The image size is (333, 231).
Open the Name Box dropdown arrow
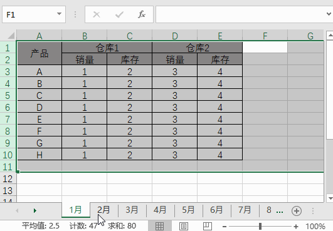tap(59, 14)
